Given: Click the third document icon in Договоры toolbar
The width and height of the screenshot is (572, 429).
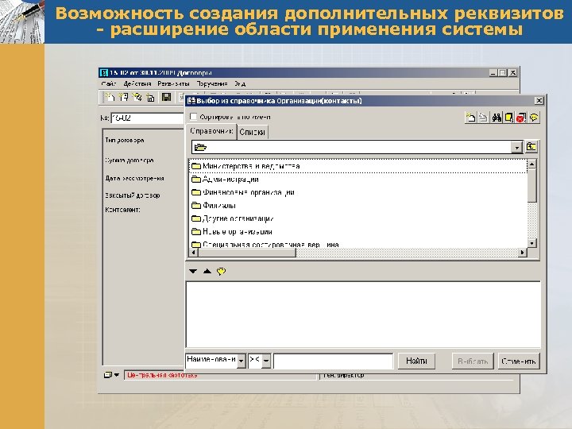Looking at the screenshot, I should pos(137,97).
